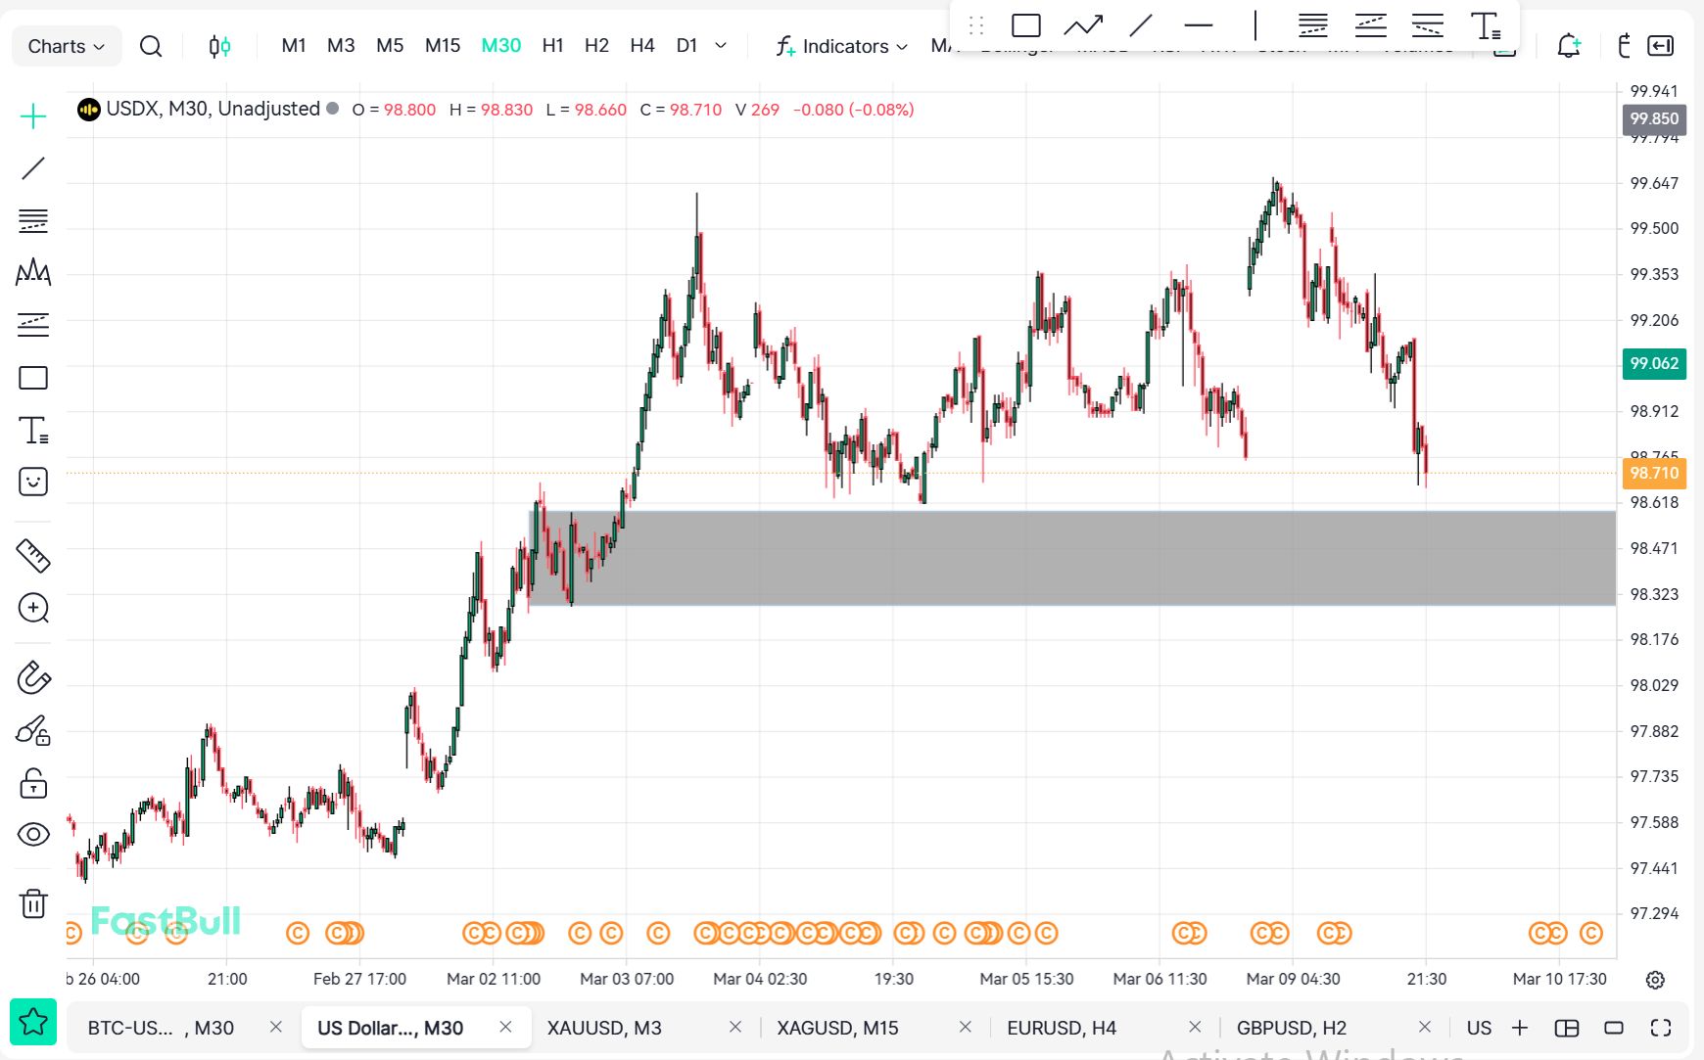Expand the Indicators dropdown
This screenshot has width=1704, height=1060.
(x=842, y=46)
